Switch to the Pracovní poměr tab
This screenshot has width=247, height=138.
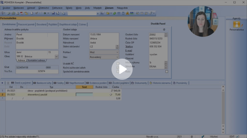coord(26,24)
